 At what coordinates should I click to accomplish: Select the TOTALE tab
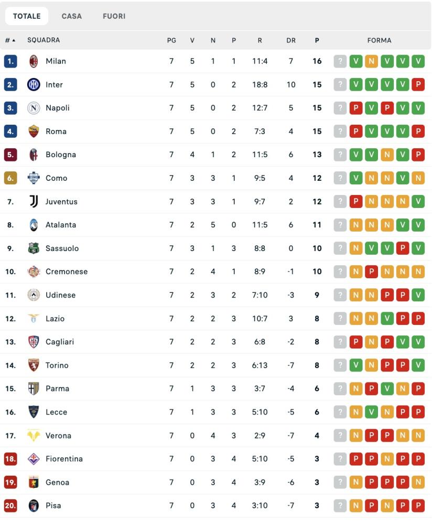(x=27, y=16)
